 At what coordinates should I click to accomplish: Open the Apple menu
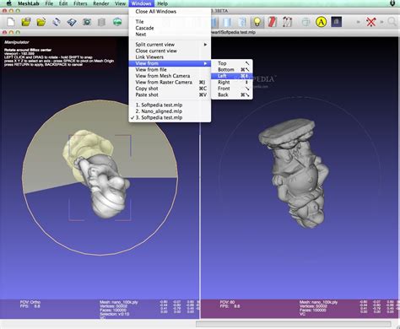click(8, 3)
